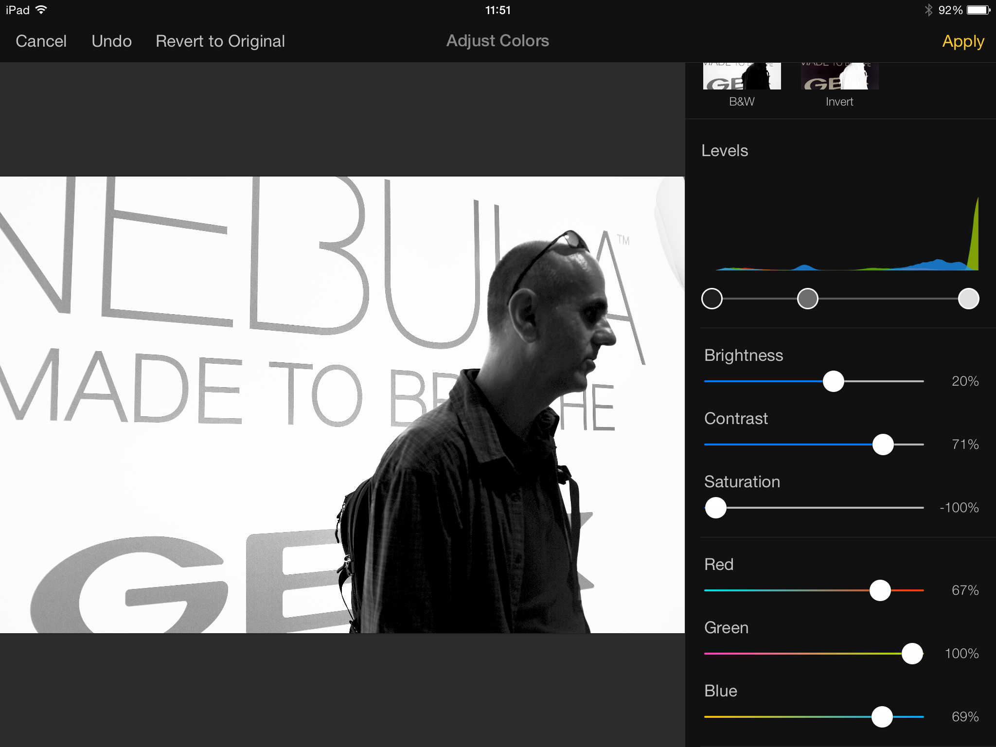The width and height of the screenshot is (996, 747).
Task: Click the Brightness label
Action: 744,356
